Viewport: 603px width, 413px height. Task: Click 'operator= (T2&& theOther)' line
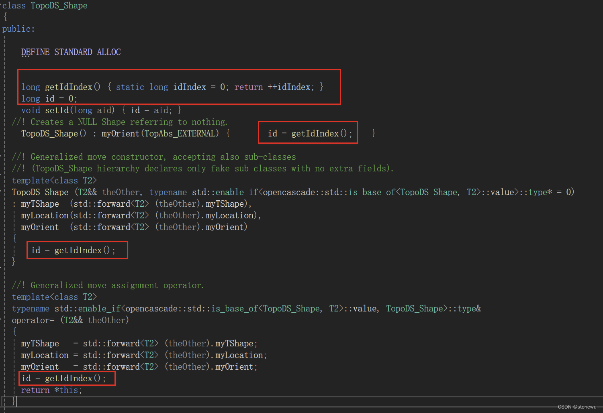[70, 320]
